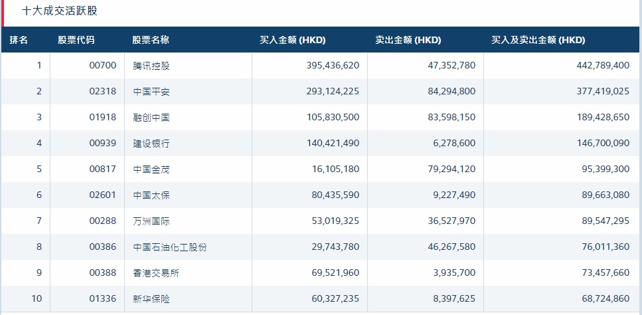
Task: Click buy amount 69,521,960
Action: coord(335,272)
